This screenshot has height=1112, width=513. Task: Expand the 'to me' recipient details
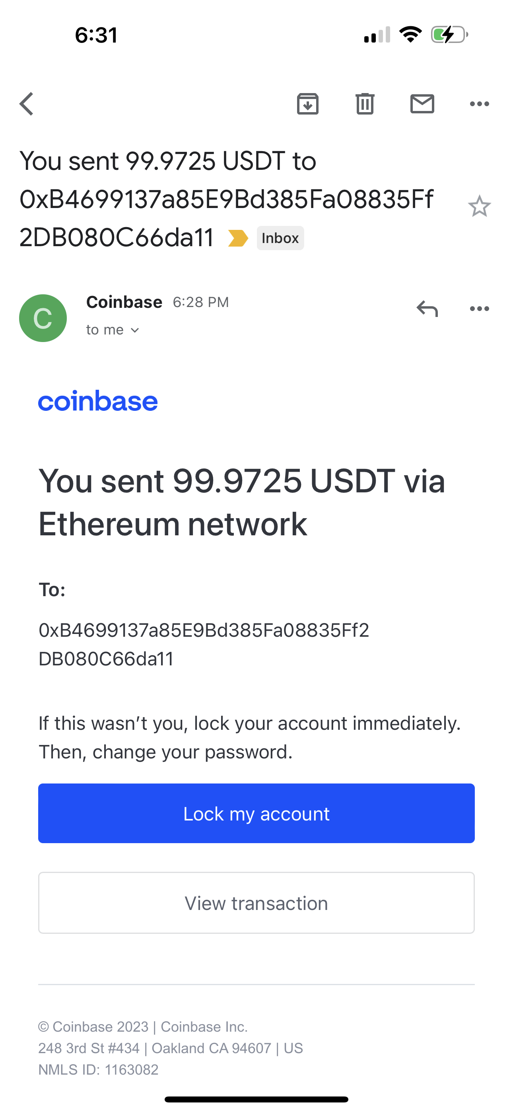[x=112, y=330]
